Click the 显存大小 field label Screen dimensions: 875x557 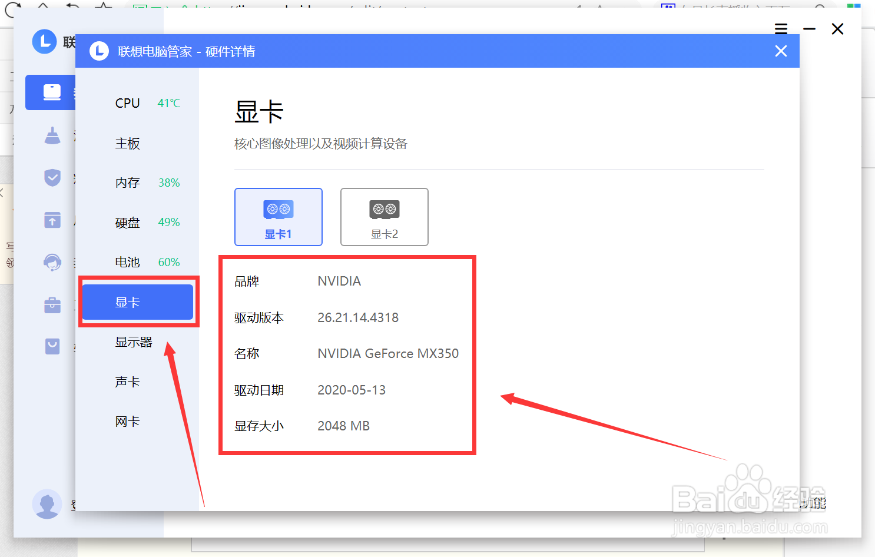coord(259,426)
